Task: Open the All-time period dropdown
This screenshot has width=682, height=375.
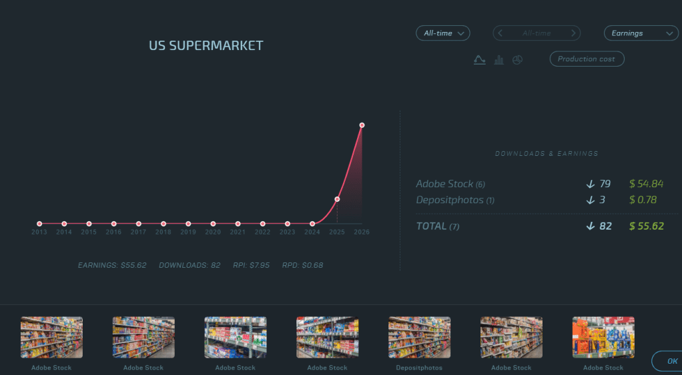Action: (x=443, y=33)
